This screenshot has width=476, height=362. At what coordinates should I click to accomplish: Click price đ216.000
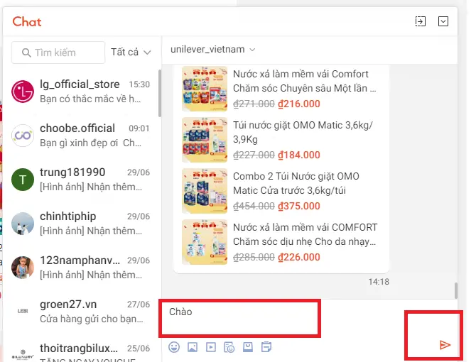[299, 104]
